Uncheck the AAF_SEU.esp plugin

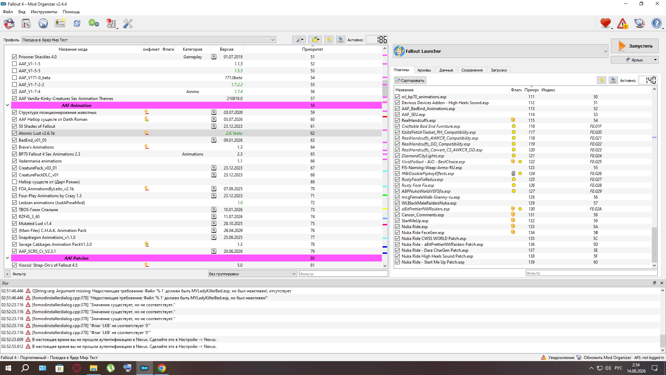[398, 114]
